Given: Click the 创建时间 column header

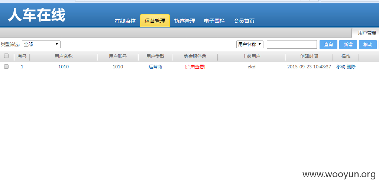Looking at the screenshot, I should click(309, 56).
